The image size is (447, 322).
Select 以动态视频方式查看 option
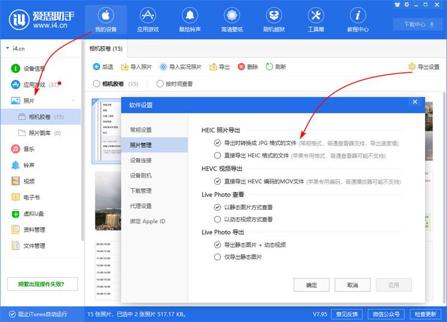217,219
